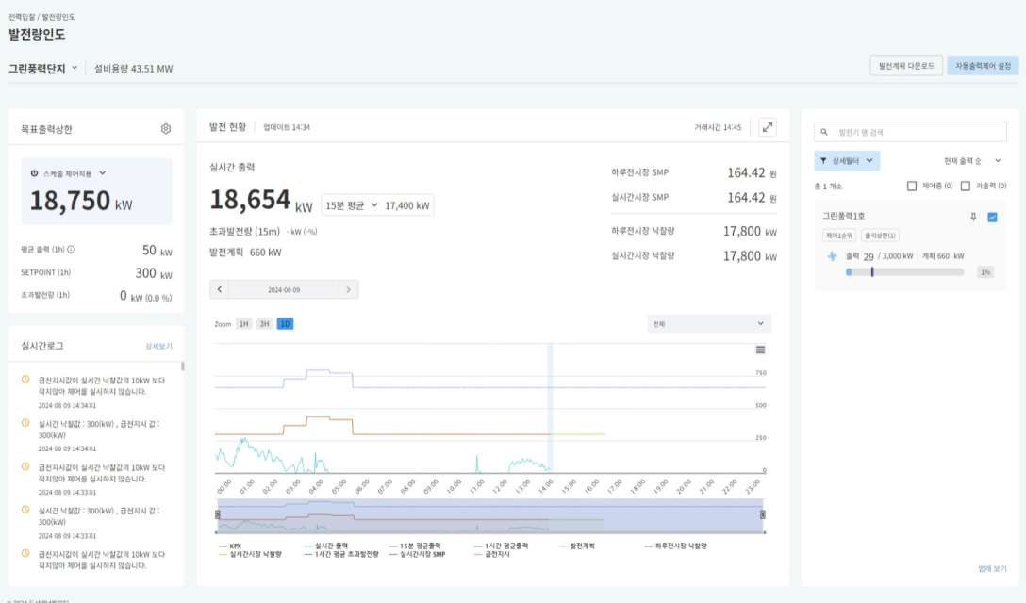1026x603 pixels.
Task: Click the clock icon of the 14:34:01 급전지시값 log entry
Action: coord(25,380)
